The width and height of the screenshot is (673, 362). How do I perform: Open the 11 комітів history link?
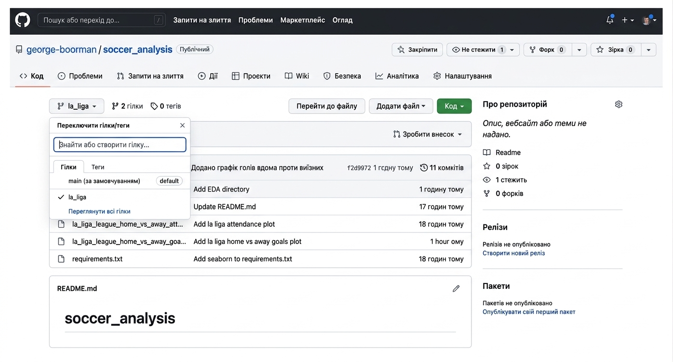tap(442, 168)
